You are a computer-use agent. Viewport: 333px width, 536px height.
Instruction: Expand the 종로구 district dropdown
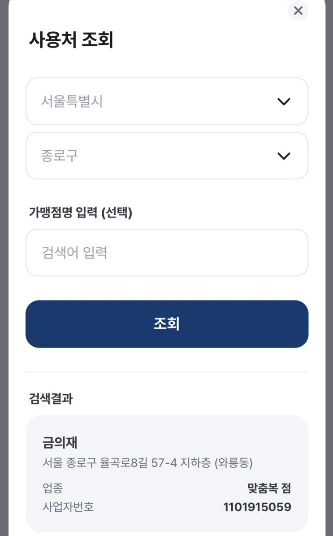[167, 156]
